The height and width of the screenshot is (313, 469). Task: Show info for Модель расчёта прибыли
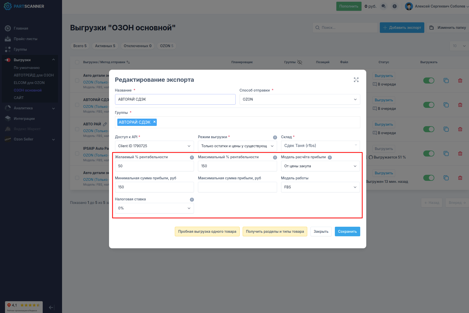[330, 158]
